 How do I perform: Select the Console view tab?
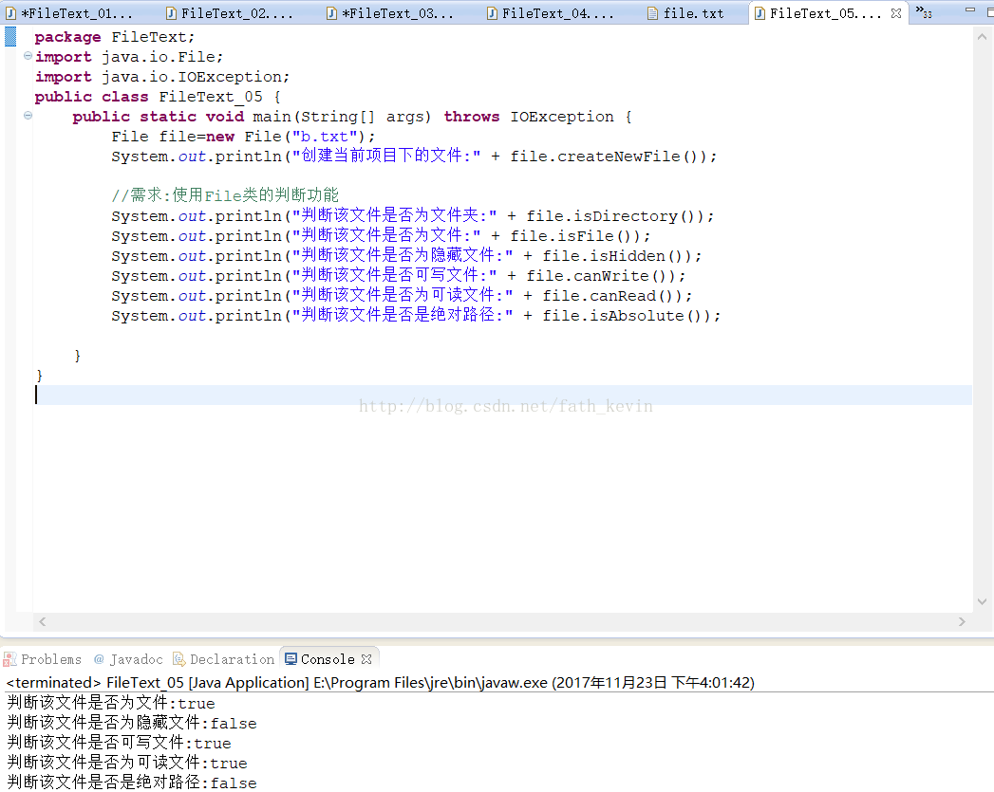click(x=328, y=659)
